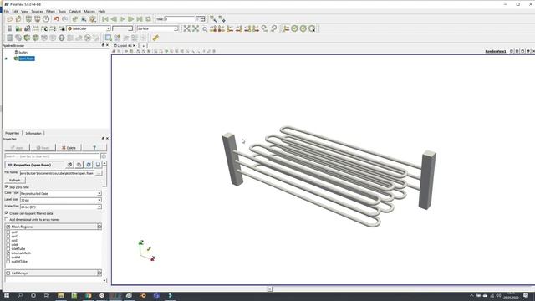Add a new layout tab with plus
This screenshot has width=535, height=301.
(x=143, y=46)
